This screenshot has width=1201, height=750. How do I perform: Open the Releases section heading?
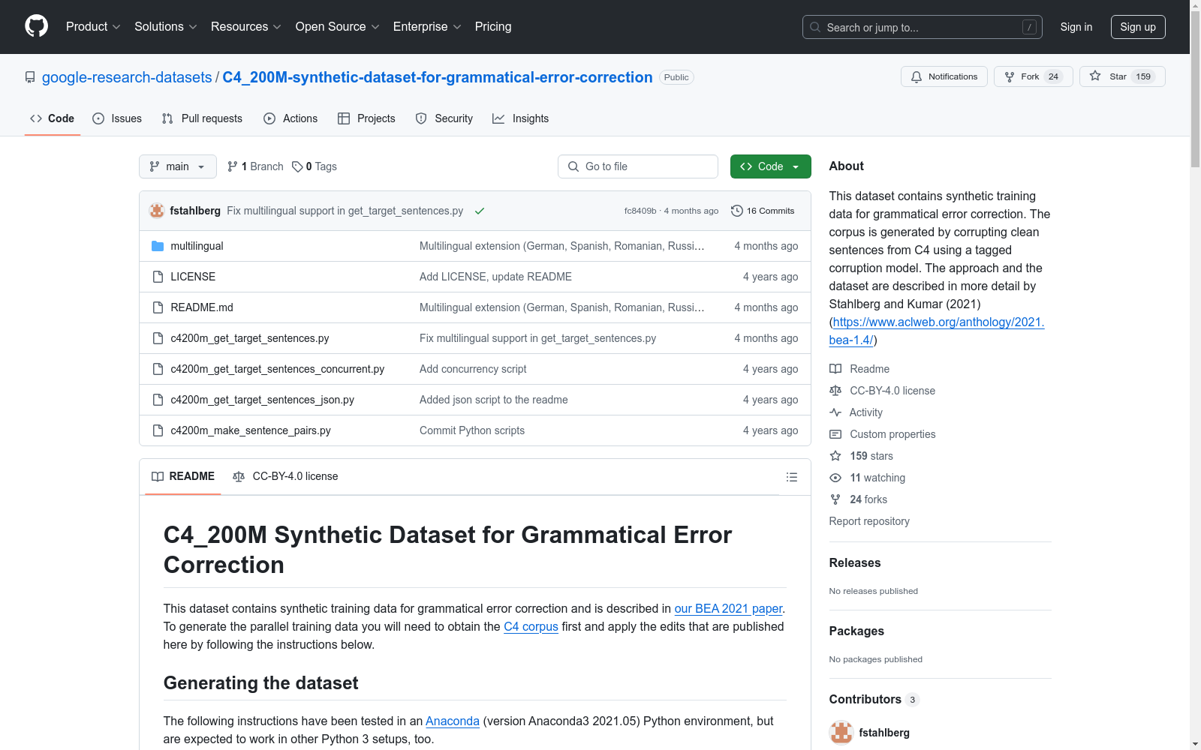pyautogui.click(x=855, y=563)
